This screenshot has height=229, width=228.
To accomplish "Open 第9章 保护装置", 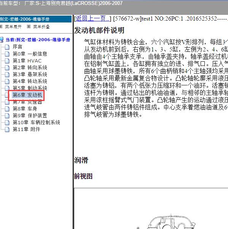I will (x=30, y=115).
